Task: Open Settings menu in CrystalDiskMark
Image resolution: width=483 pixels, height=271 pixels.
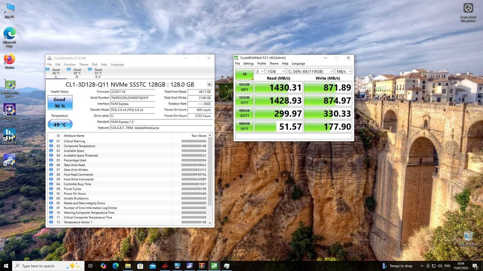Action: [248, 64]
